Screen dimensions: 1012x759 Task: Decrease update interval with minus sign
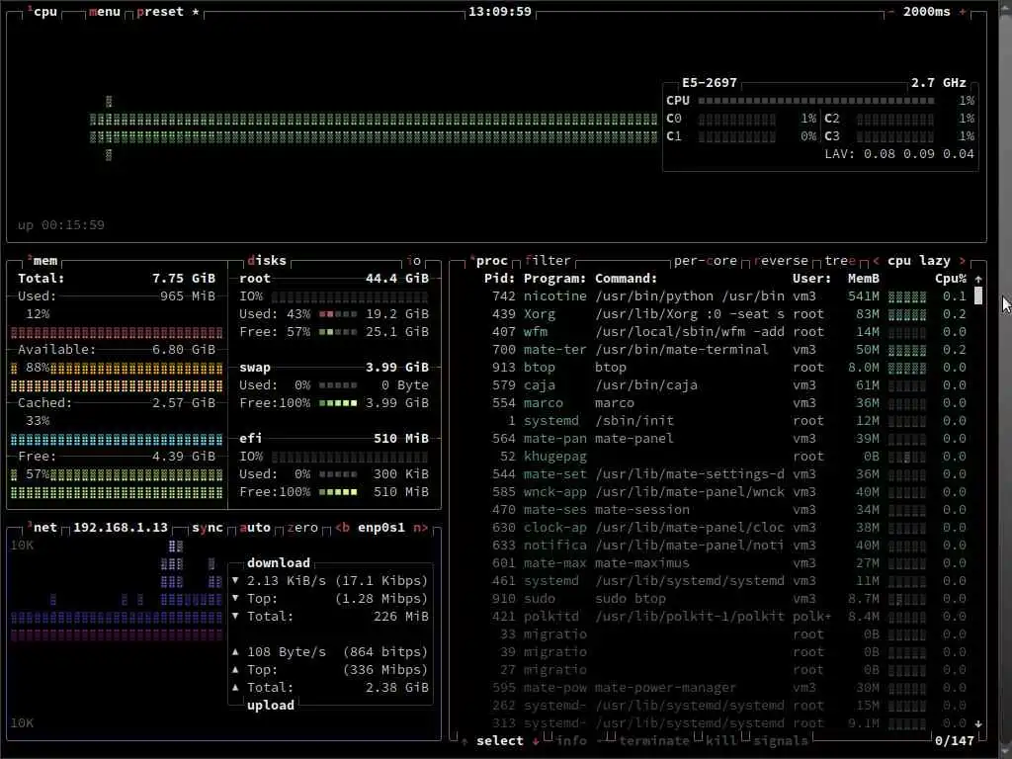click(891, 12)
